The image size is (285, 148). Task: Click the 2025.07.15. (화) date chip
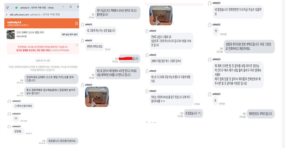click(43, 60)
